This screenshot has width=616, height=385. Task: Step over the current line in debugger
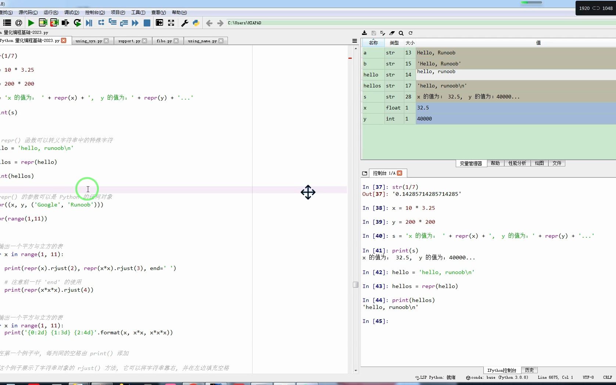point(101,23)
